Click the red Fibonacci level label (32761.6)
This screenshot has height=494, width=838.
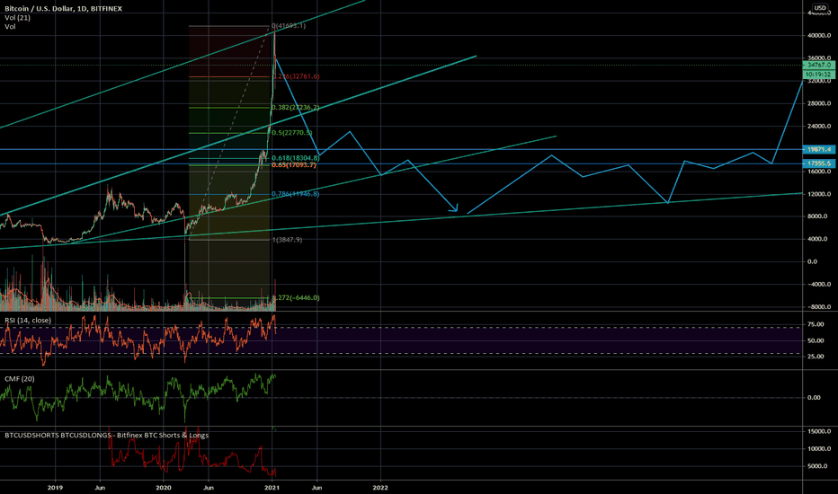tap(297, 76)
